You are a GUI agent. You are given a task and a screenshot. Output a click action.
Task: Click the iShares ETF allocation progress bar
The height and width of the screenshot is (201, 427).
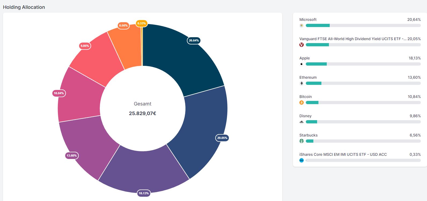coord(363,160)
